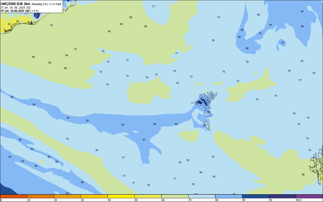The height and width of the screenshot is (202, 323).
Task: Click the 90–95 dark blue legend segment
Action: [255, 196]
